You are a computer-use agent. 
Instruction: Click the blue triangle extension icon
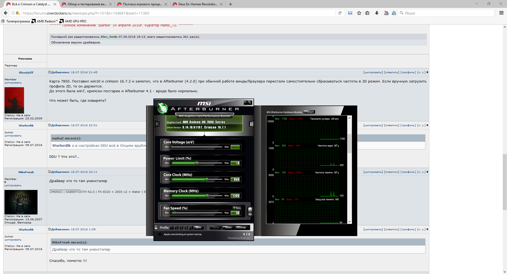tap(394, 13)
